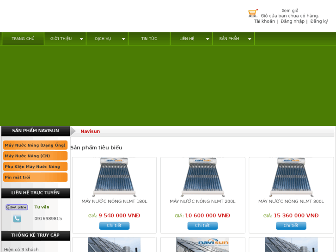Click the Giỏ của bạn chưa có hàng text
Screen dimensions: 336x252
click(x=290, y=16)
